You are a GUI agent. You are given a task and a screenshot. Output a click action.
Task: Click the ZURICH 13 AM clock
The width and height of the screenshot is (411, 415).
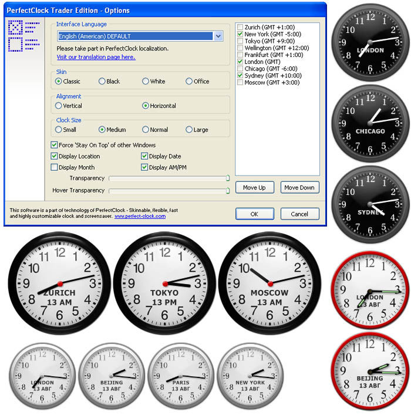click(x=59, y=283)
